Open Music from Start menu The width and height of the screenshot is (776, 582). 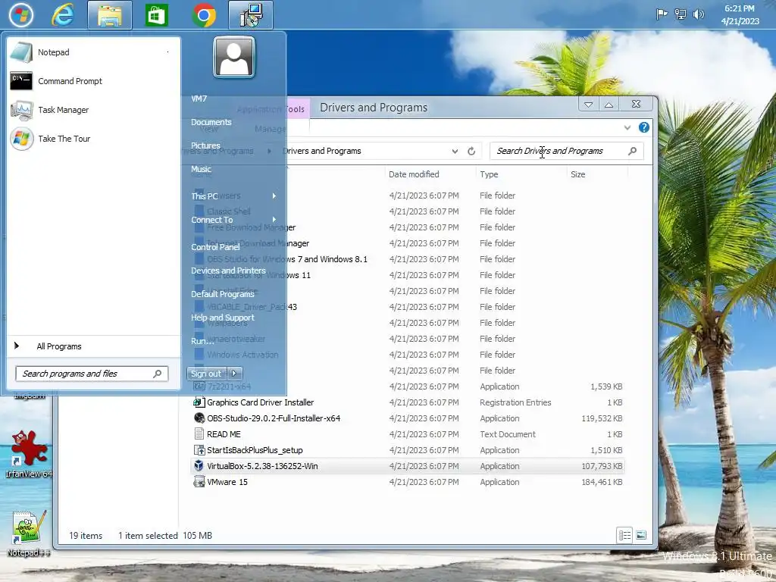click(x=201, y=169)
